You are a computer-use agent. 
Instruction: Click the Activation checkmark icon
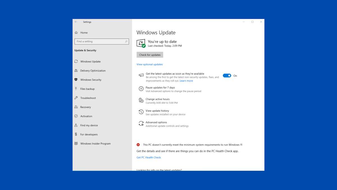tap(76, 116)
